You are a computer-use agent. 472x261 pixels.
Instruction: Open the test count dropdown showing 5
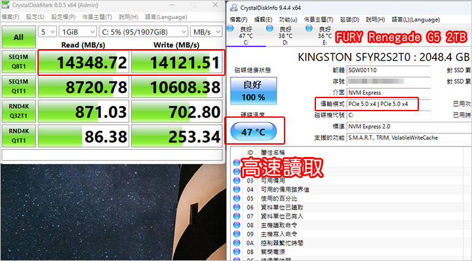pos(47,32)
